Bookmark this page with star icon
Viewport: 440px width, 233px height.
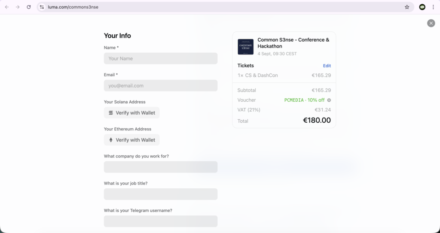[x=407, y=7]
